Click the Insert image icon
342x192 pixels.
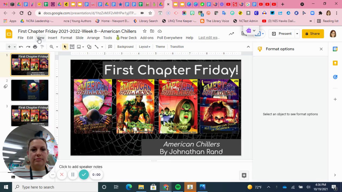tap(79, 47)
